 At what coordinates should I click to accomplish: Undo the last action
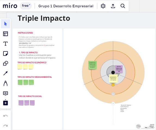(x=5, y=116)
